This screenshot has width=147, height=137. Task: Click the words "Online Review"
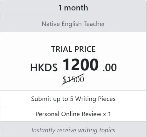81,114
